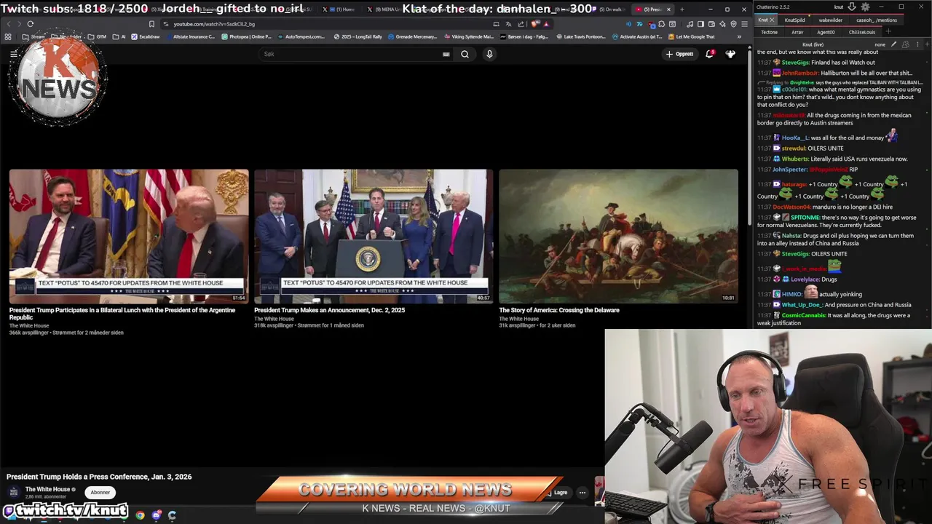This screenshot has width=932, height=524.
Task: Open President Trump Makes an Announcement thumbnail
Action: pos(374,237)
